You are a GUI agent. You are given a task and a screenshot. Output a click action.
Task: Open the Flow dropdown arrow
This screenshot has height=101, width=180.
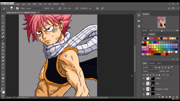pos(73,8)
